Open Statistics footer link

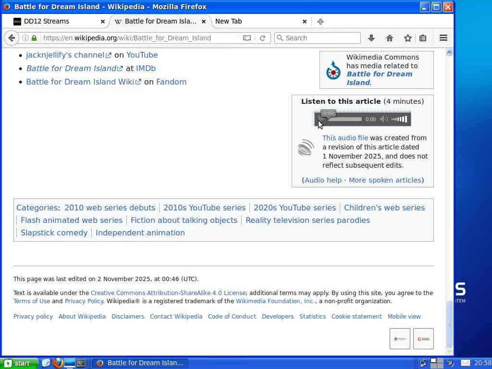tap(312, 316)
